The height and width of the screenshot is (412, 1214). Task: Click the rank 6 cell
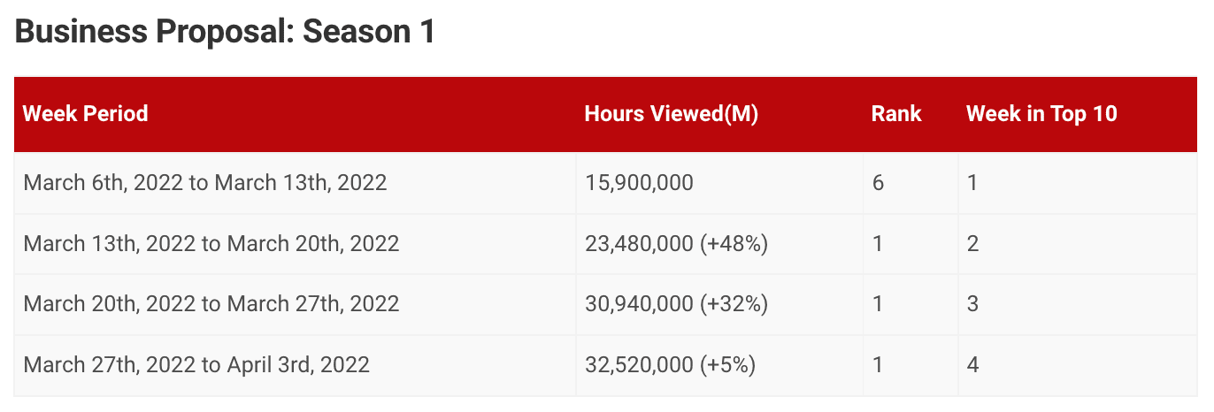[x=878, y=183]
